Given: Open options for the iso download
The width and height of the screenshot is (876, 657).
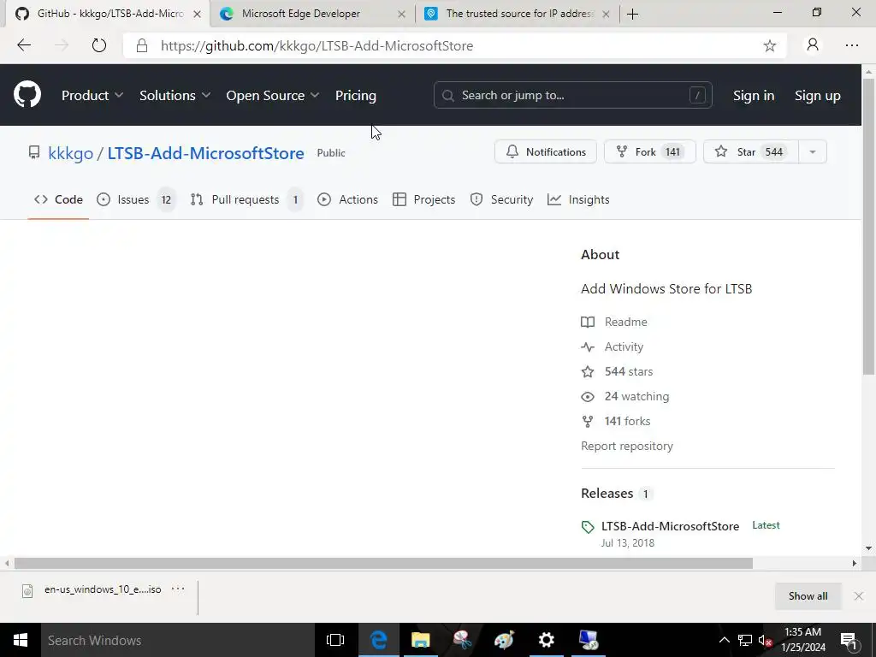Looking at the screenshot, I should coord(178,589).
